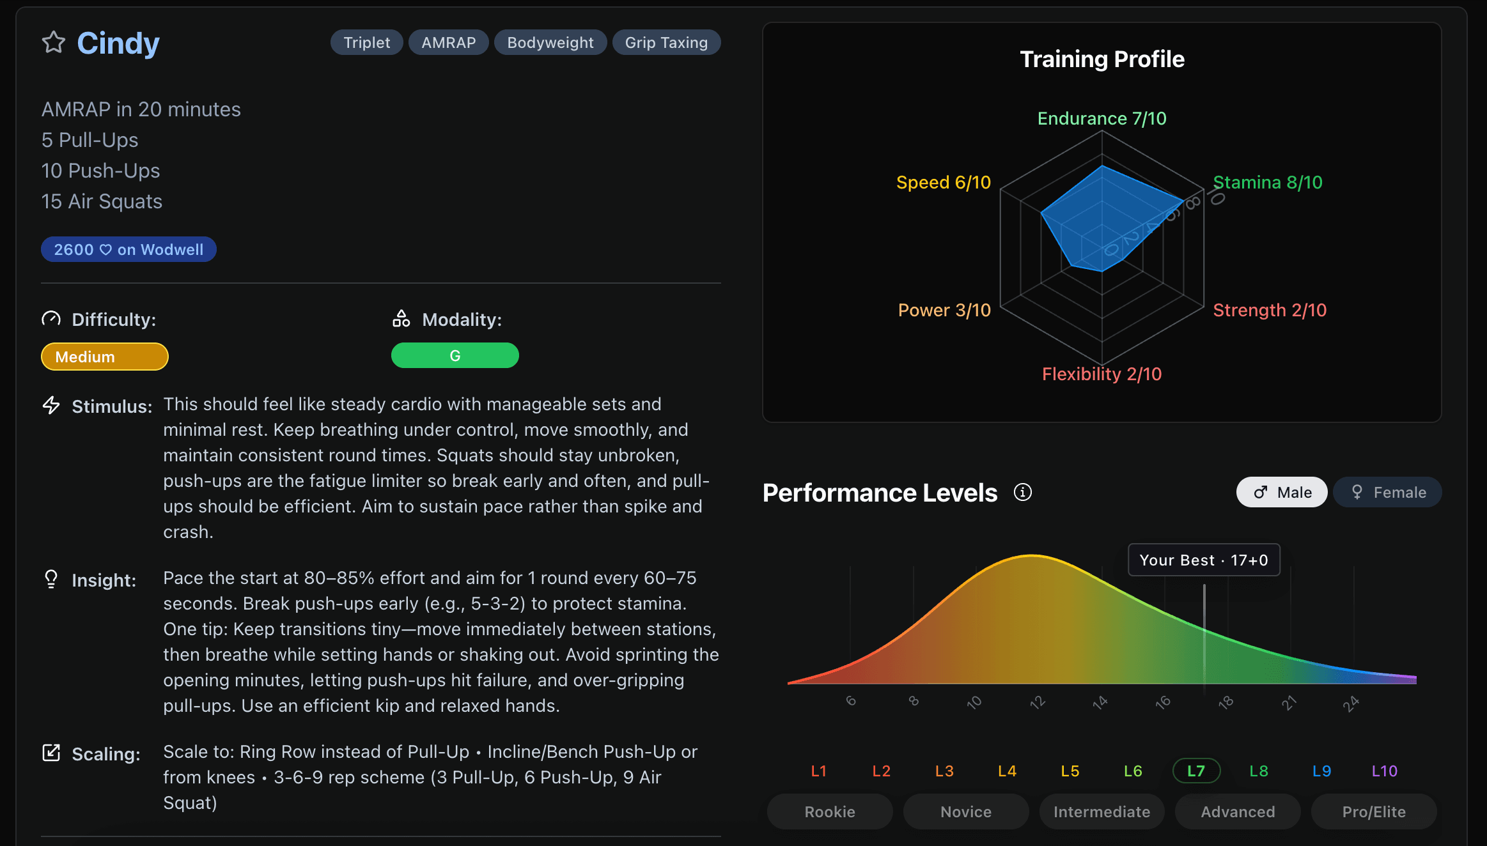
Task: Click the Modality padlock icon
Action: pyautogui.click(x=401, y=318)
